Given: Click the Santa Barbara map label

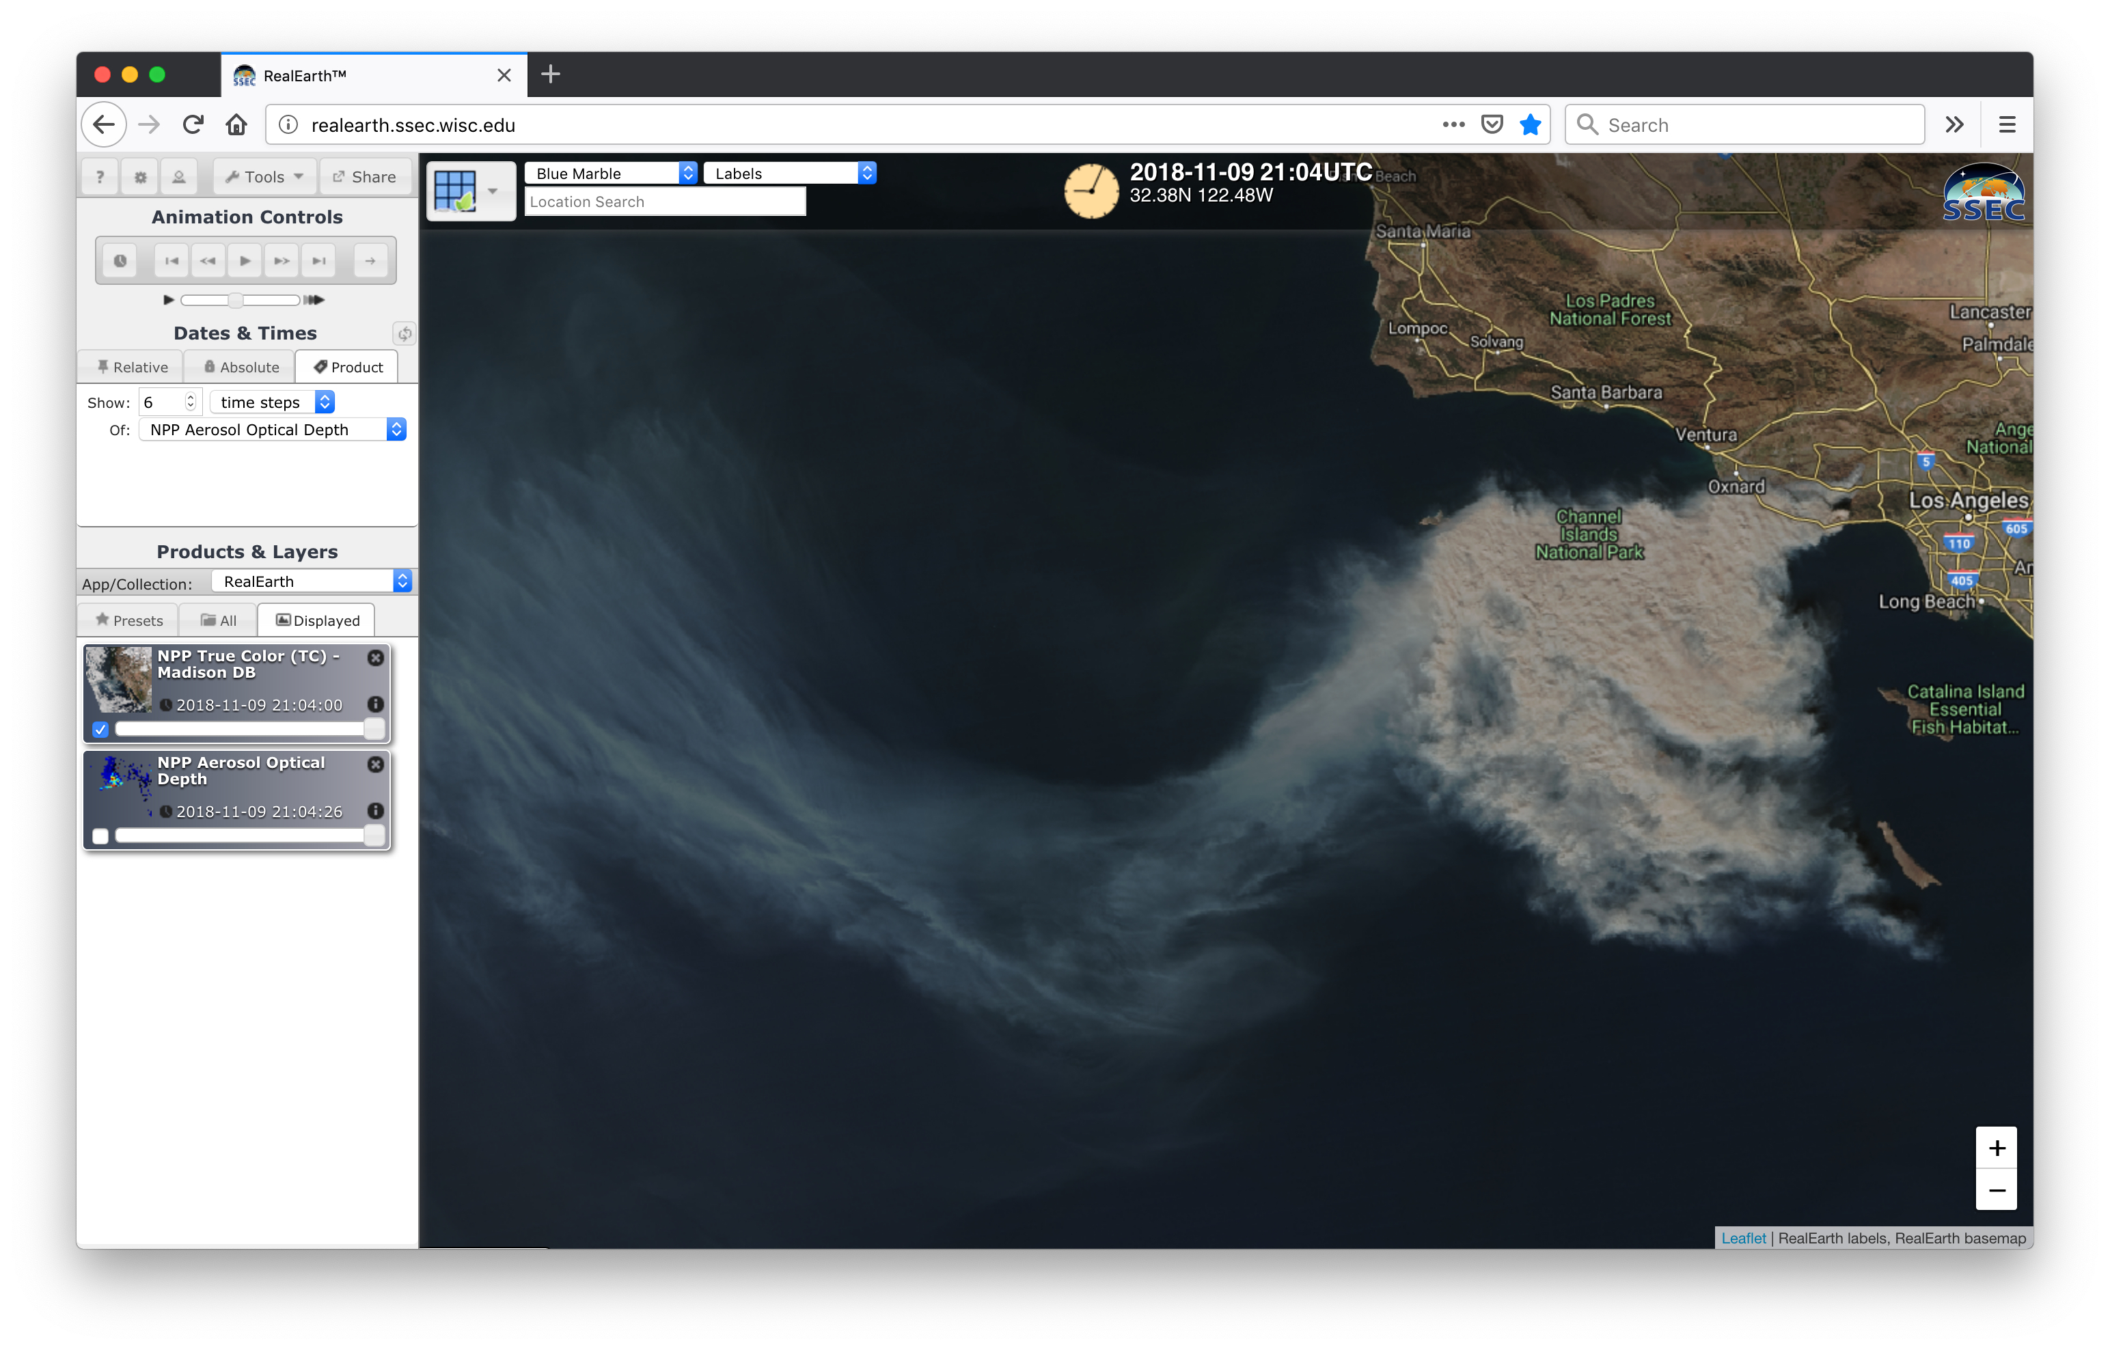Looking at the screenshot, I should coord(1606,393).
